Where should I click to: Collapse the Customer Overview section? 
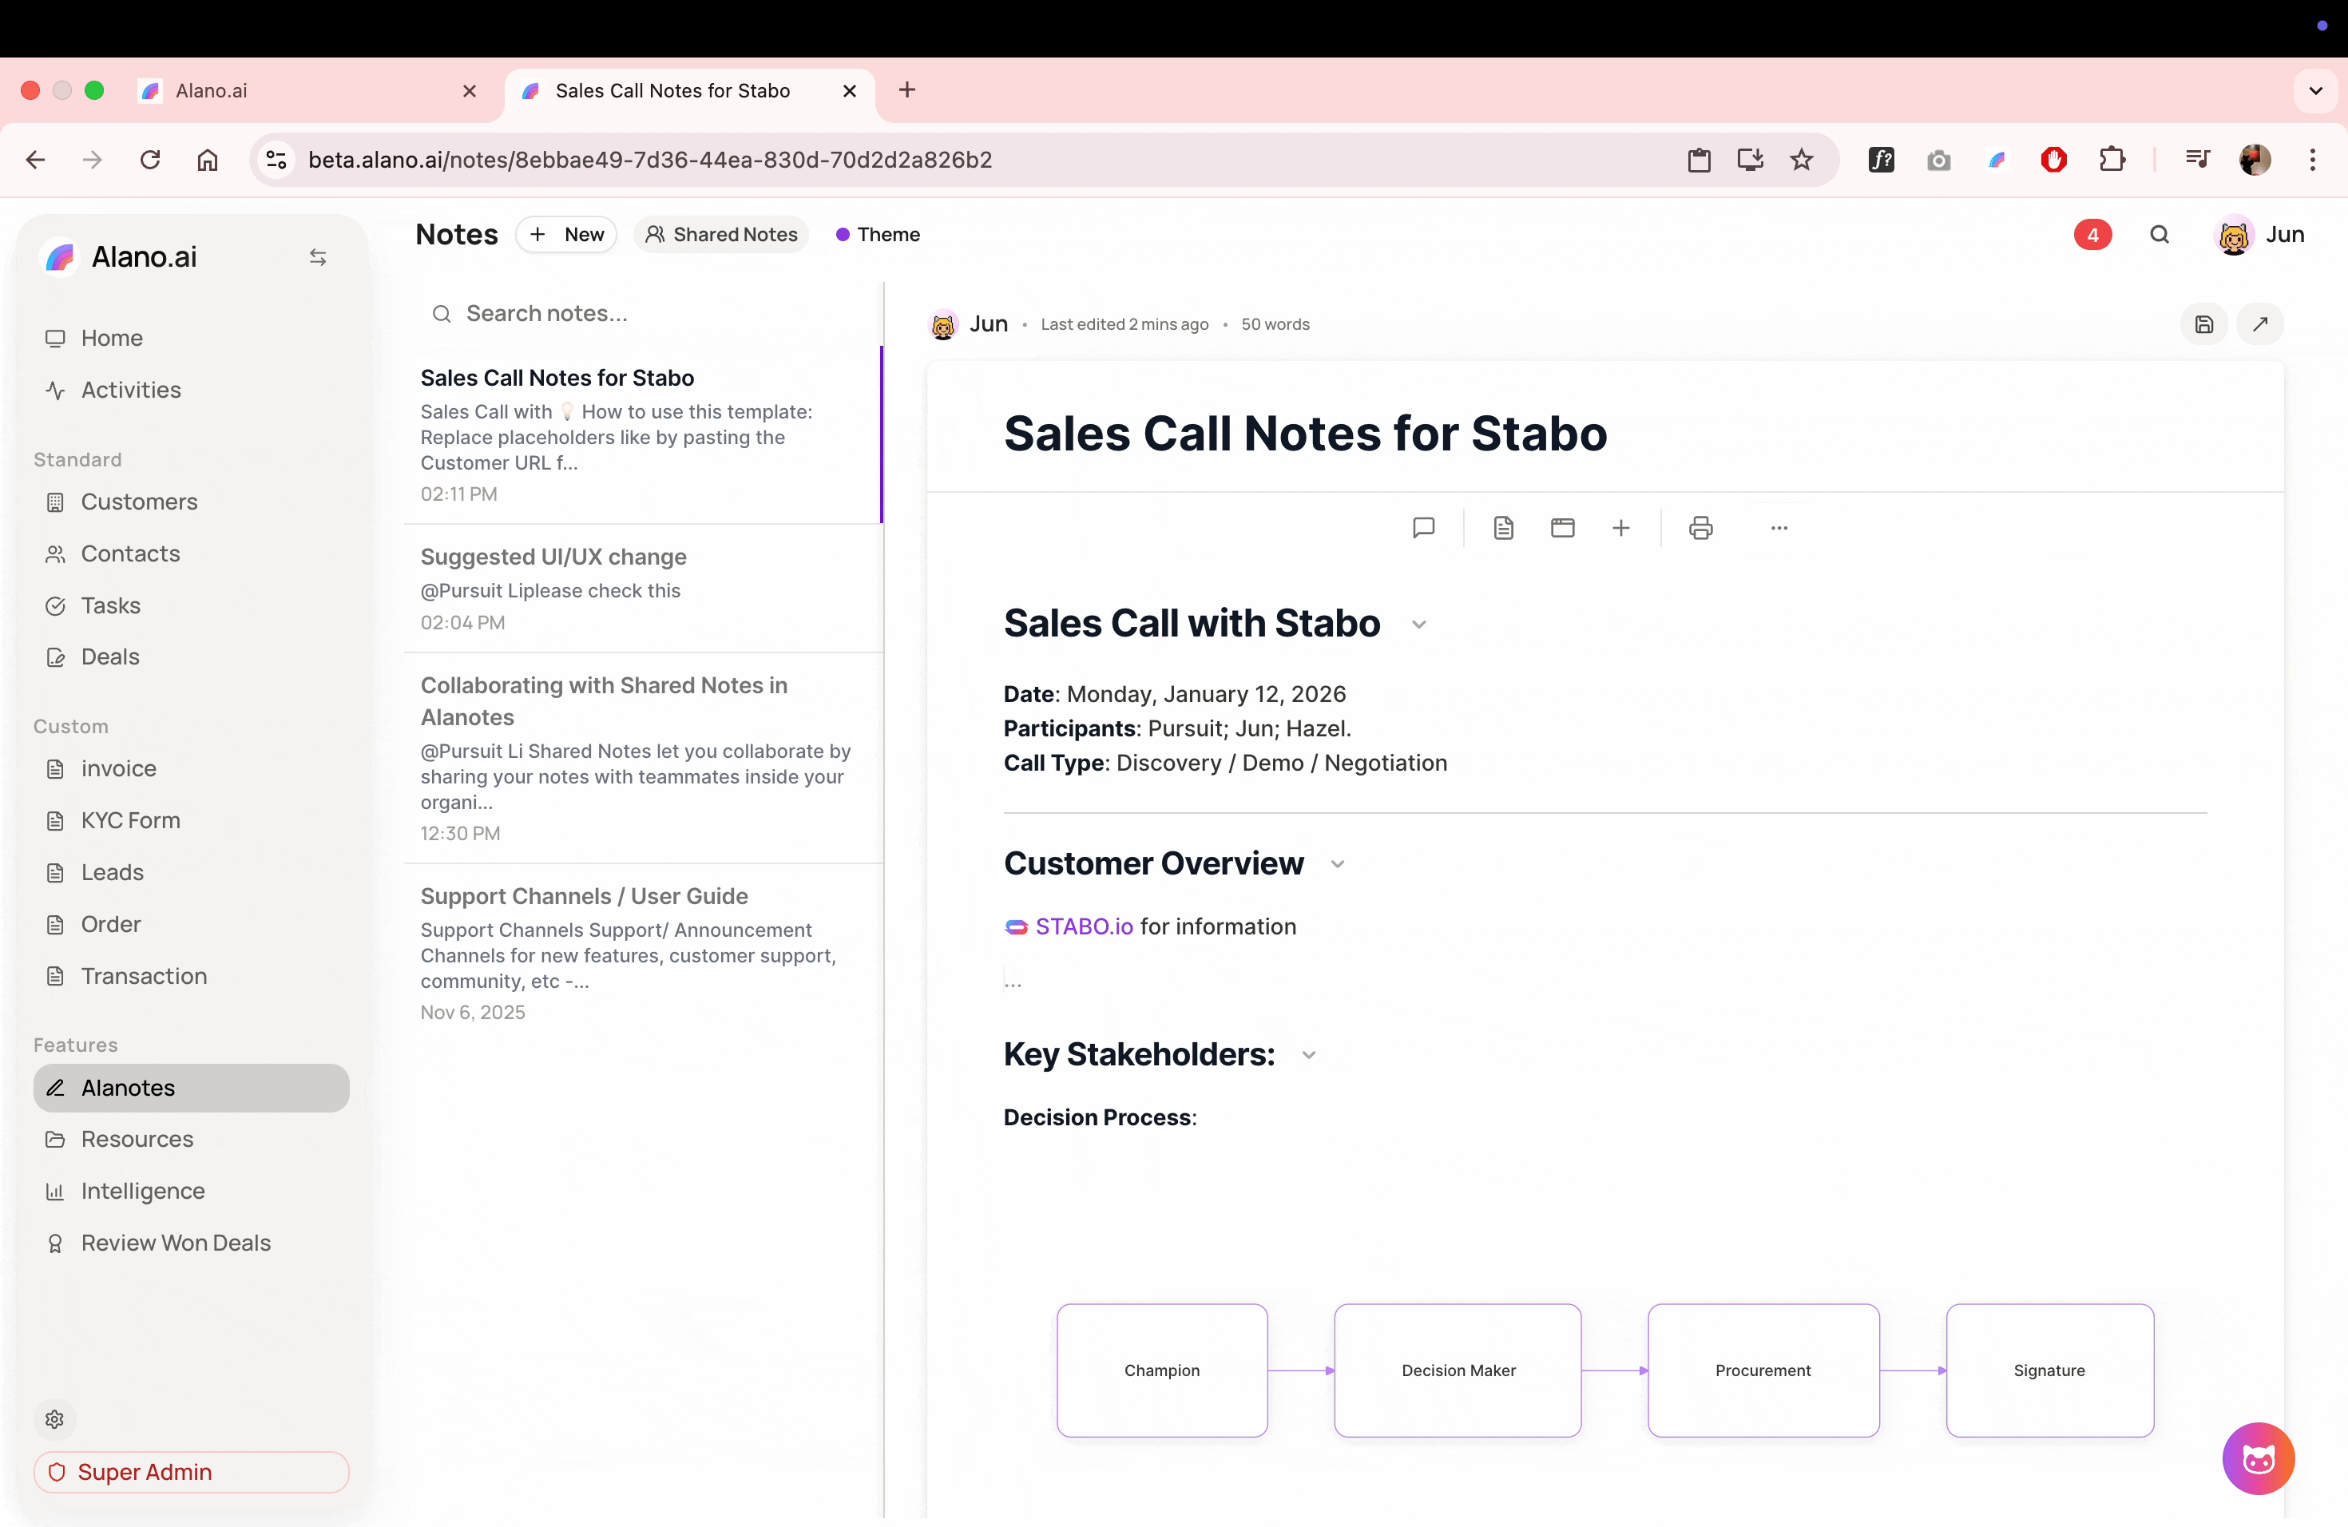1338,864
